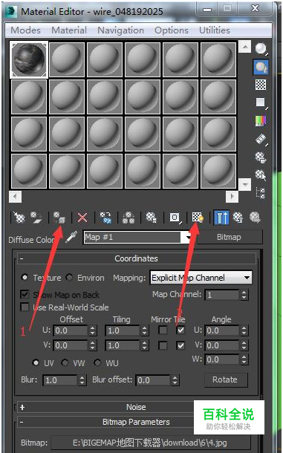Image resolution: width=283 pixels, height=453 pixels.
Task: Pick material from object with eyedropper
Action: tap(71, 237)
